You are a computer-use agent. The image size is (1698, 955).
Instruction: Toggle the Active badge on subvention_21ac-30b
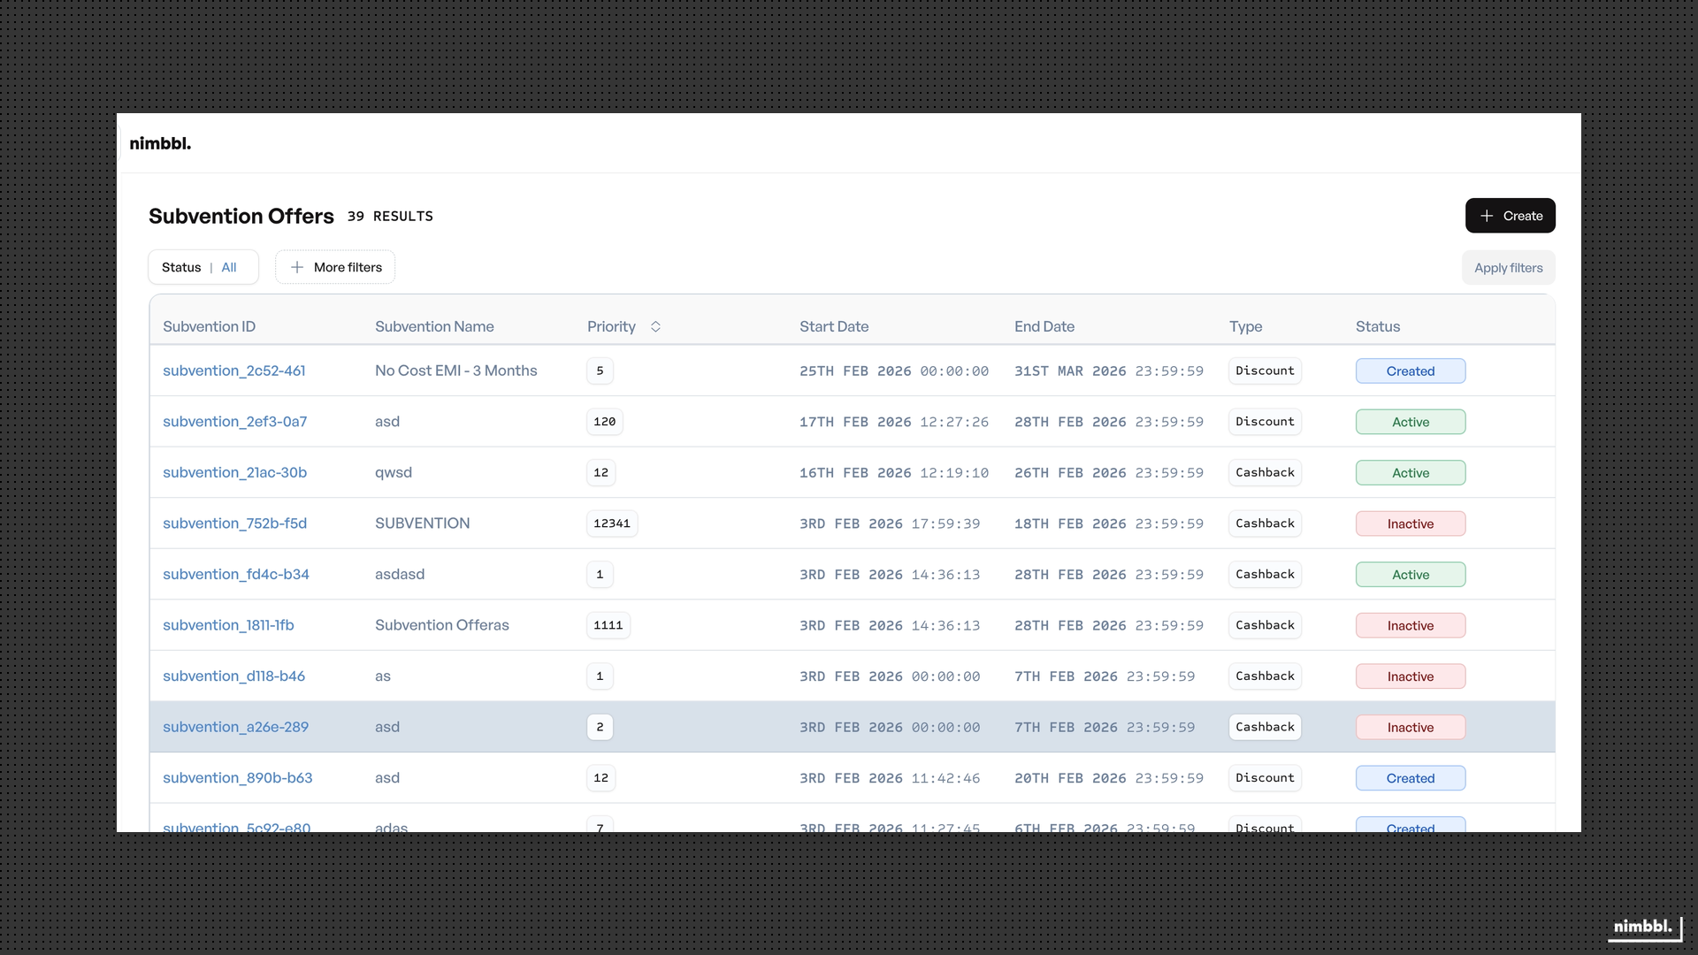[1410, 472]
